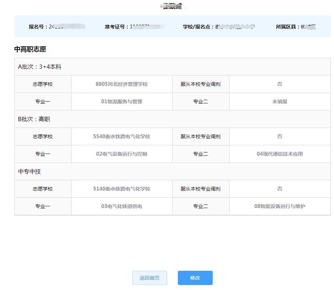This screenshot has width=334, height=290.
Task: Select 03电气化铁道供电 cell
Action: pos(122,206)
